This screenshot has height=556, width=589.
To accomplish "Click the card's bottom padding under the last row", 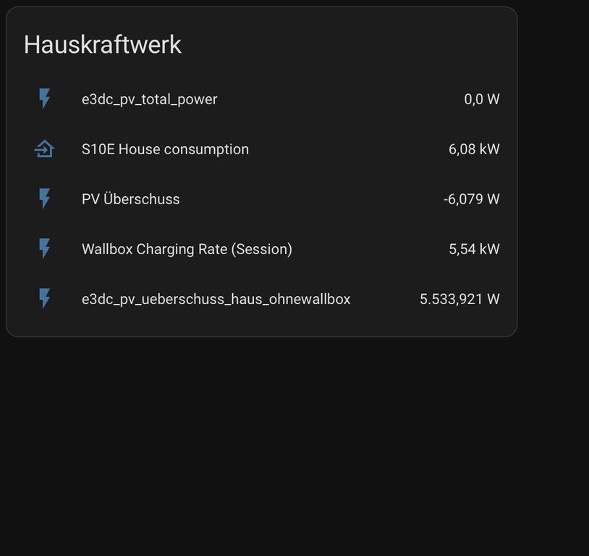I will (x=260, y=325).
